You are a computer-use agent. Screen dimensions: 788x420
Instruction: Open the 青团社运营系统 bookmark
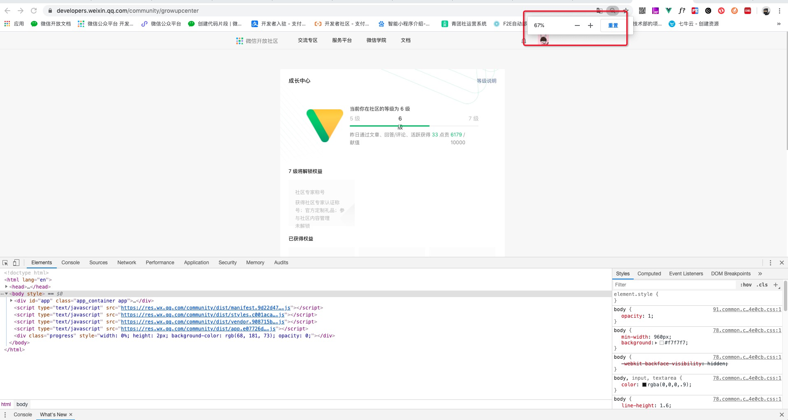click(x=464, y=24)
